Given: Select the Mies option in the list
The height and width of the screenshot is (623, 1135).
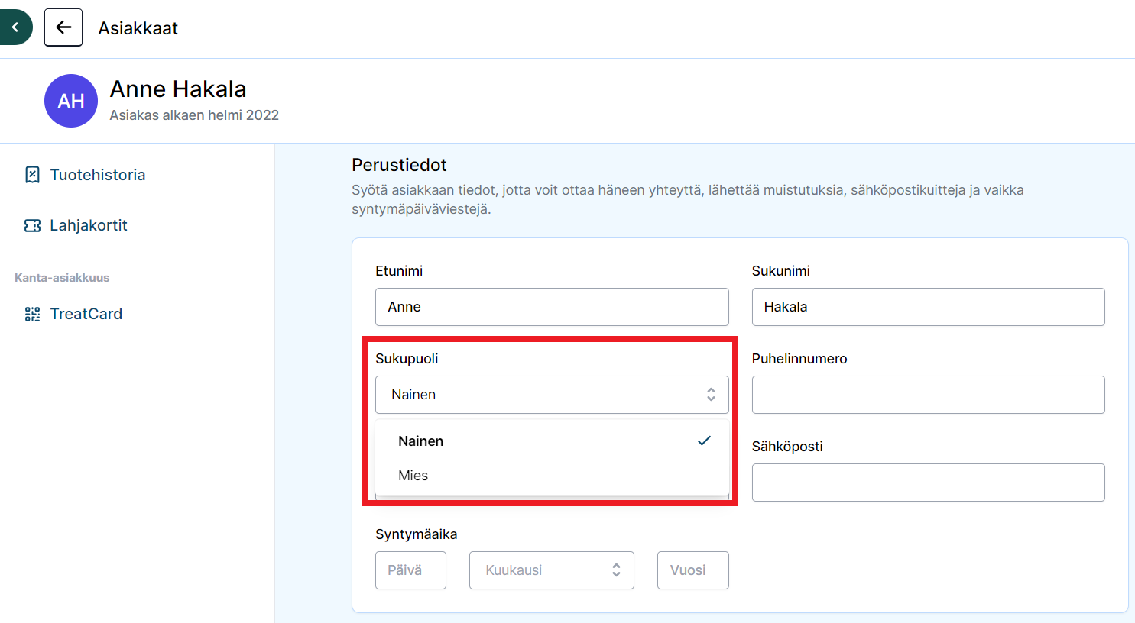Looking at the screenshot, I should coord(552,476).
